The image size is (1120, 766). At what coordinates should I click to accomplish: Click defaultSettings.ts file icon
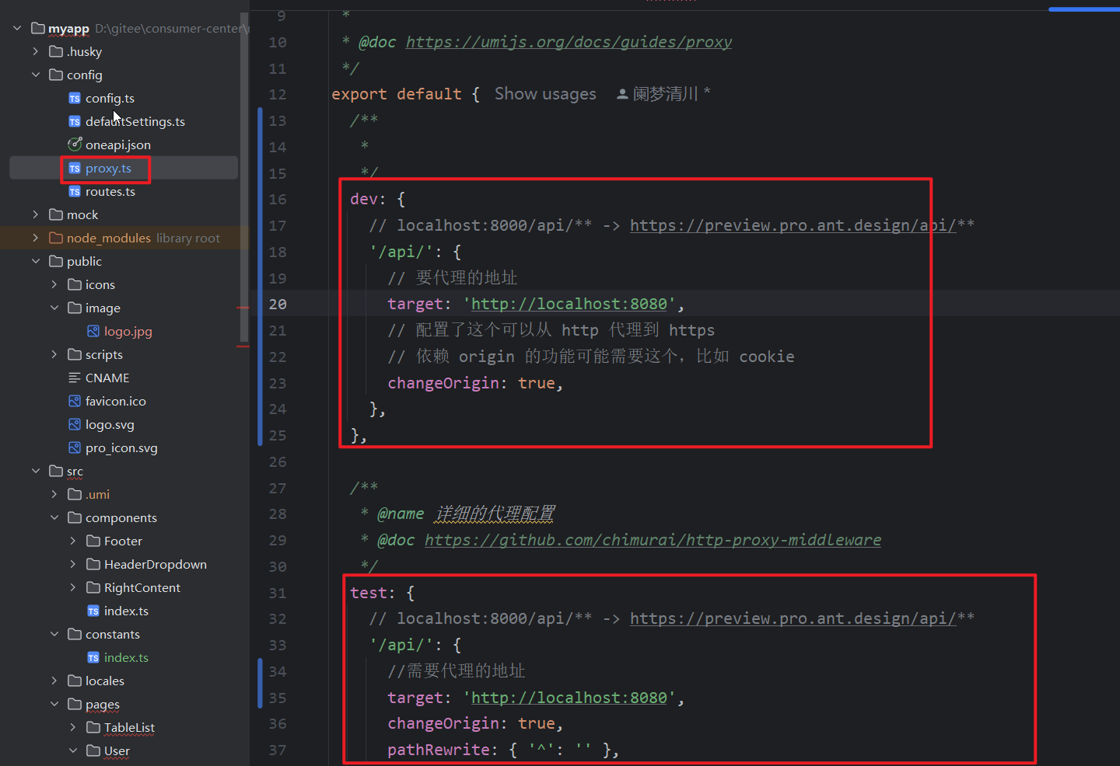(75, 122)
